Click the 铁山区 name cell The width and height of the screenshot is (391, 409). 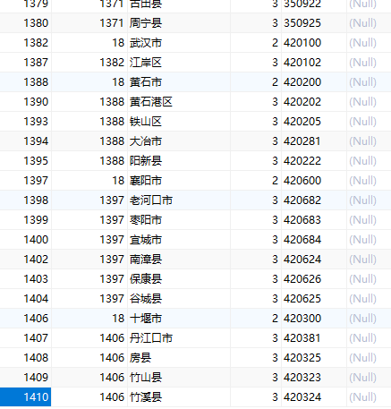point(179,122)
